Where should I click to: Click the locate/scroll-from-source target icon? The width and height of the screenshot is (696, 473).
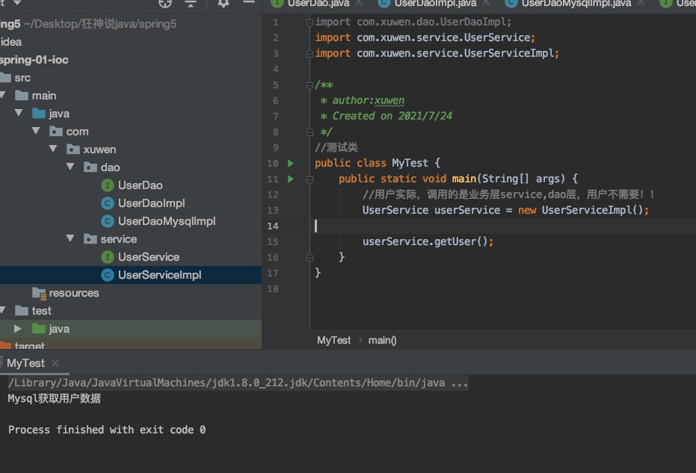click(x=165, y=4)
